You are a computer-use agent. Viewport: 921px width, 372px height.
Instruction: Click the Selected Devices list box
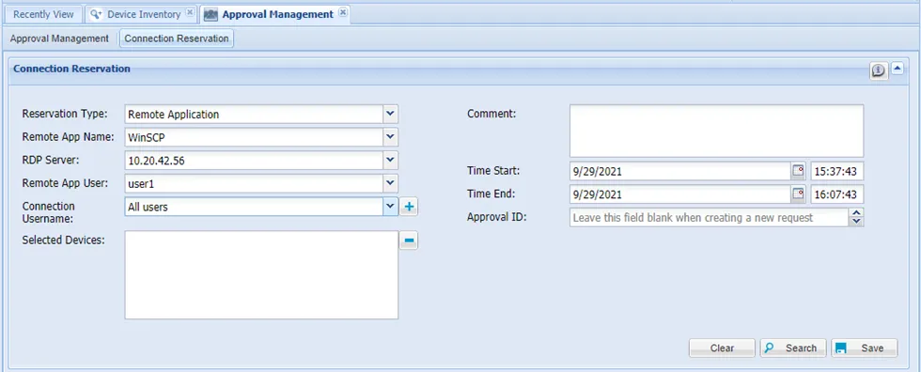[x=261, y=274]
